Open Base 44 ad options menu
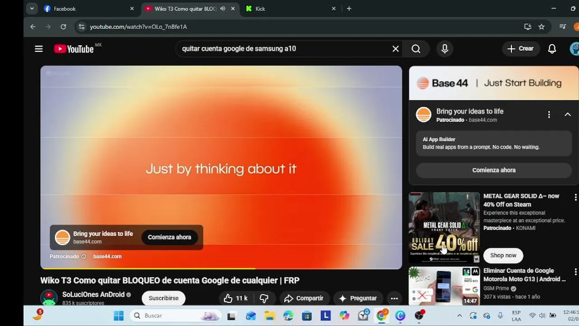579x326 pixels. click(549, 115)
